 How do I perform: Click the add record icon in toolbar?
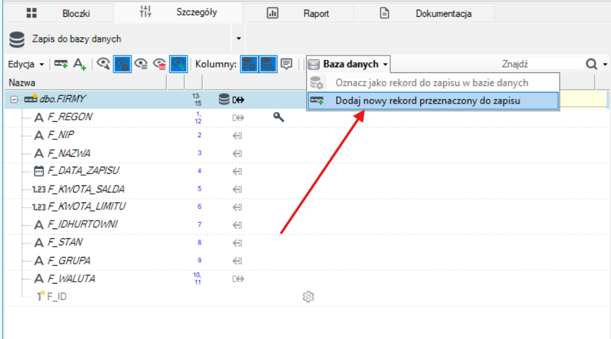pos(61,64)
